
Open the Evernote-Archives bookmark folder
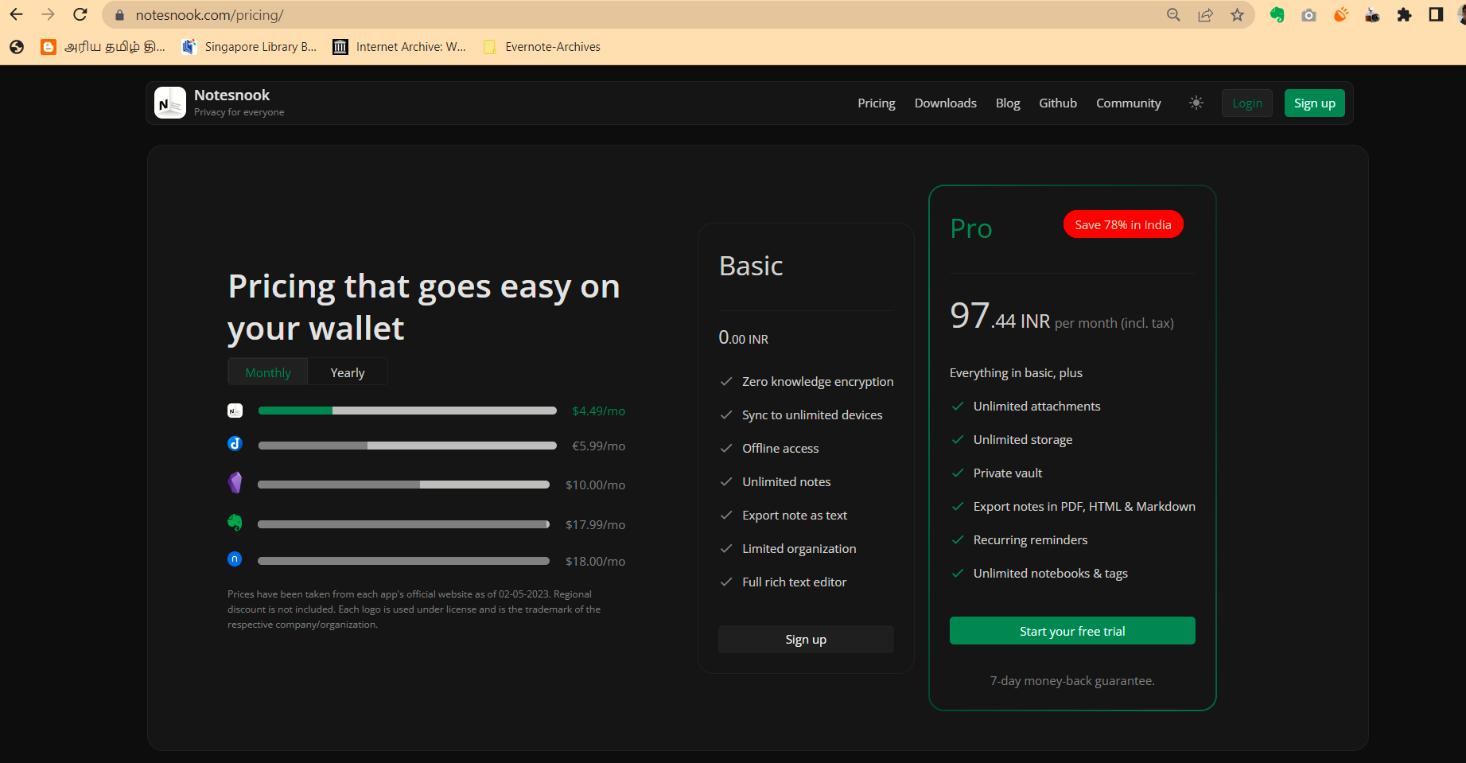pos(542,47)
